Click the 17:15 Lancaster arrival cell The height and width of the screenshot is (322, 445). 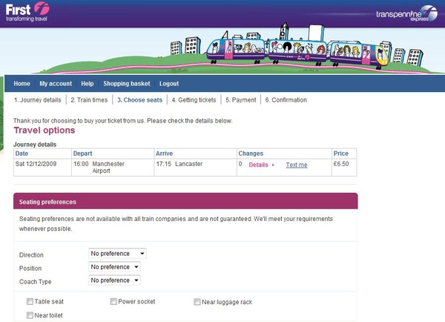(x=196, y=168)
